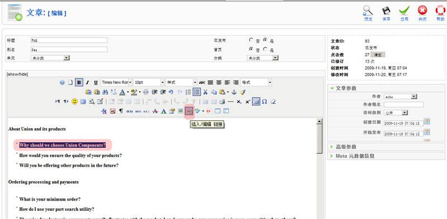Click the Copy icon next to scissors
This screenshot has height=219, width=447.
point(214,92)
